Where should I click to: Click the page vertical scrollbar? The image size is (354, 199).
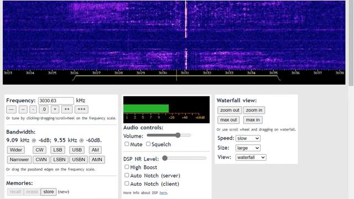351,43
